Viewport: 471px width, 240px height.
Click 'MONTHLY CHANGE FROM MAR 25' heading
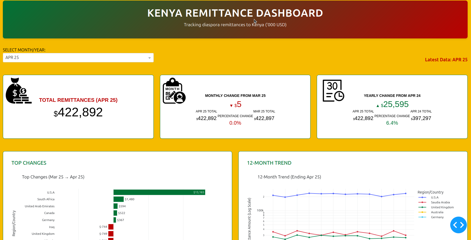(x=235, y=96)
